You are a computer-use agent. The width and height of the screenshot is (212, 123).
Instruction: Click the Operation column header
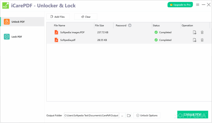187,26
